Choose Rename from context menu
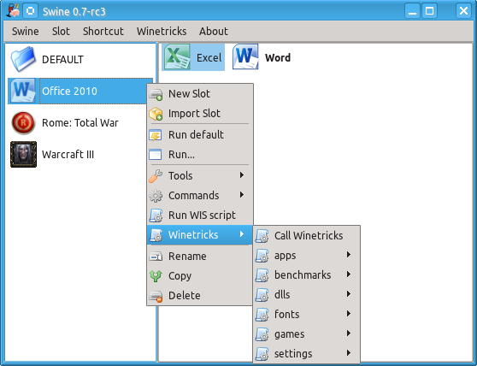Image resolution: width=477 pixels, height=366 pixels. [x=200, y=257]
